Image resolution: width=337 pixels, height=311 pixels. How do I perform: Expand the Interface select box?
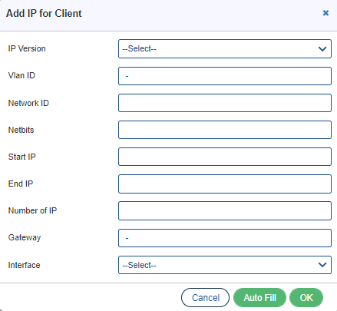[225, 265]
